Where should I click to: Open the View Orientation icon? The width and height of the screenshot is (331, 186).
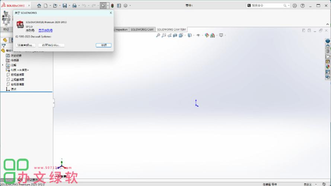[181, 35]
